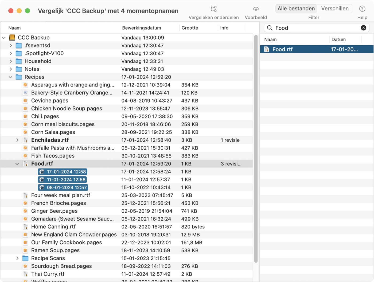
Task: Expand the Enchiladas.rtf revisions
Action: tap(17, 140)
